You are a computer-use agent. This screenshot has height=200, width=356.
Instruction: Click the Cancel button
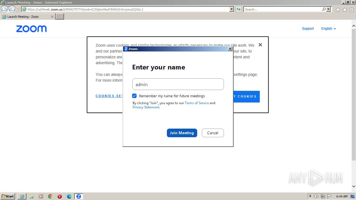coord(213,133)
